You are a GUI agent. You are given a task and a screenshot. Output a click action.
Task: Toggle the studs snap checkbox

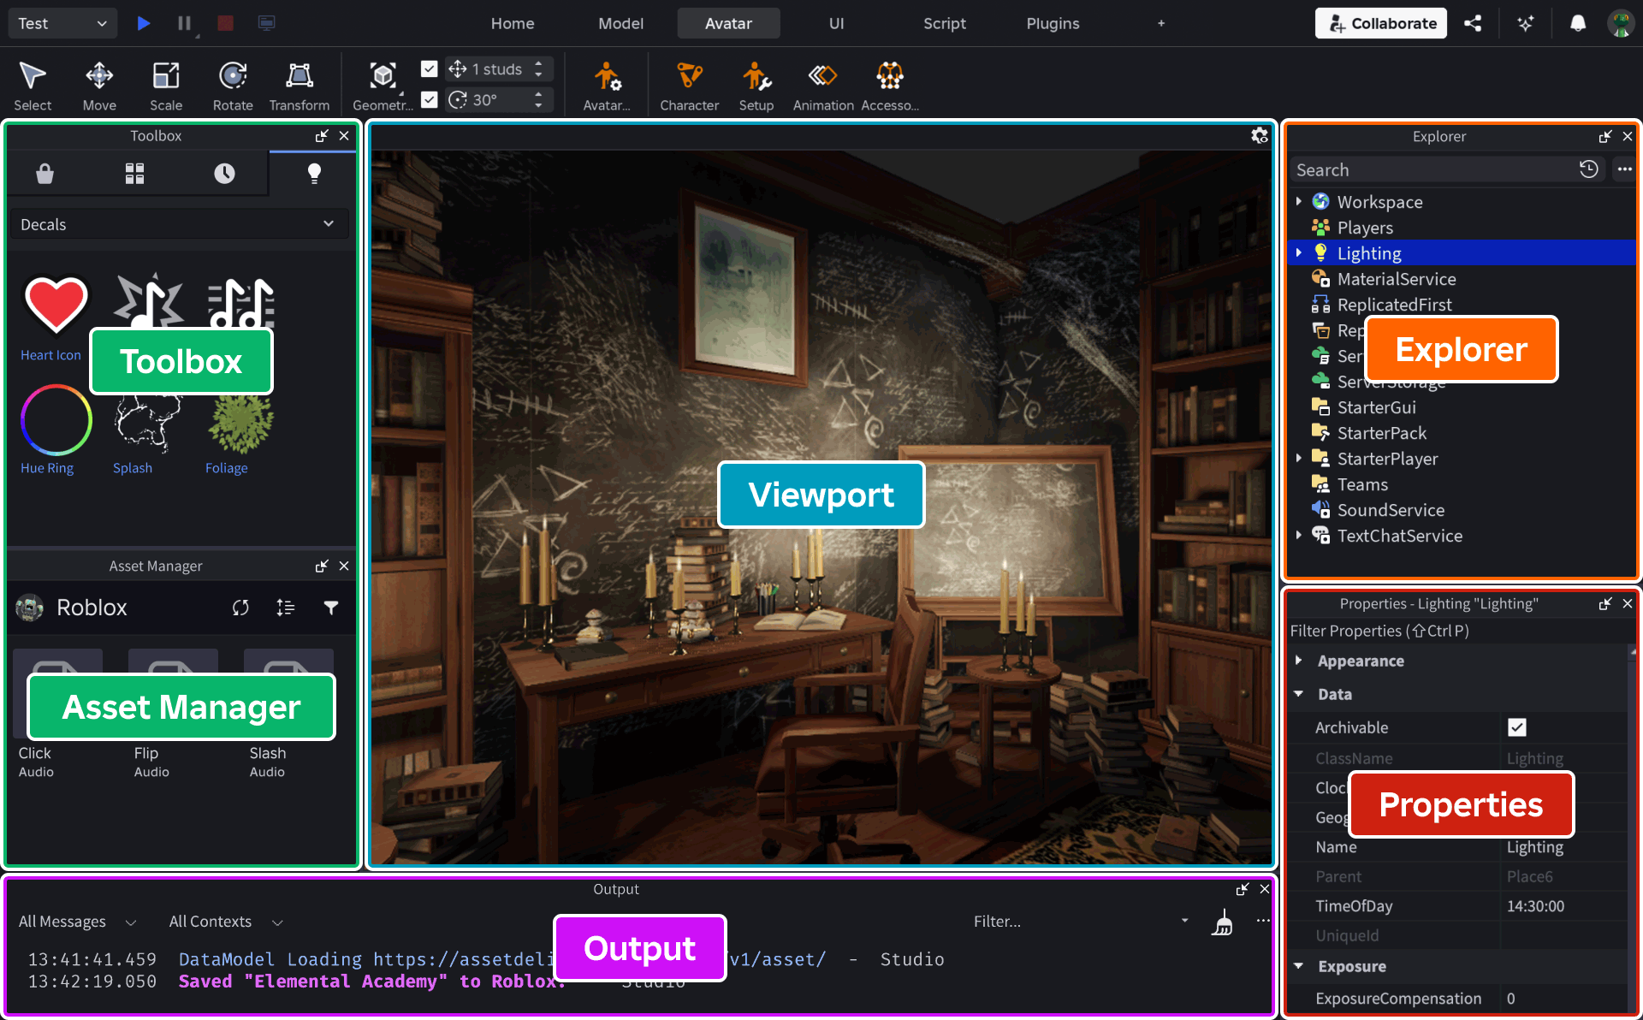click(429, 68)
